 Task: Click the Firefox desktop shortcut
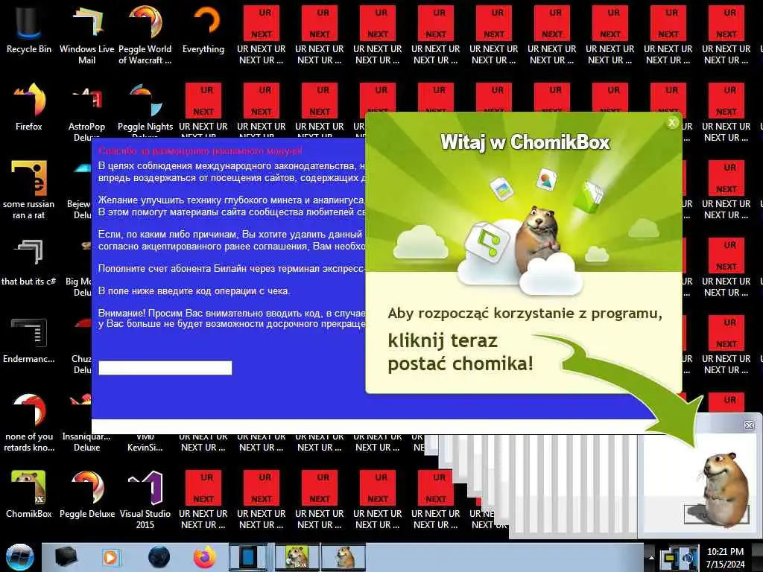click(x=29, y=107)
